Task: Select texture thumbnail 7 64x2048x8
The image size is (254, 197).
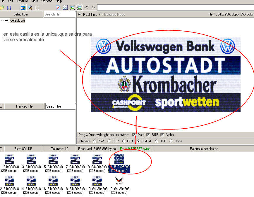Action: (75, 163)
